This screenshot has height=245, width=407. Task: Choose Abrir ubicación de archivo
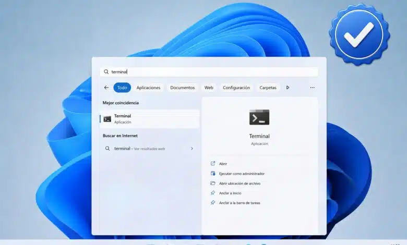[240, 183]
